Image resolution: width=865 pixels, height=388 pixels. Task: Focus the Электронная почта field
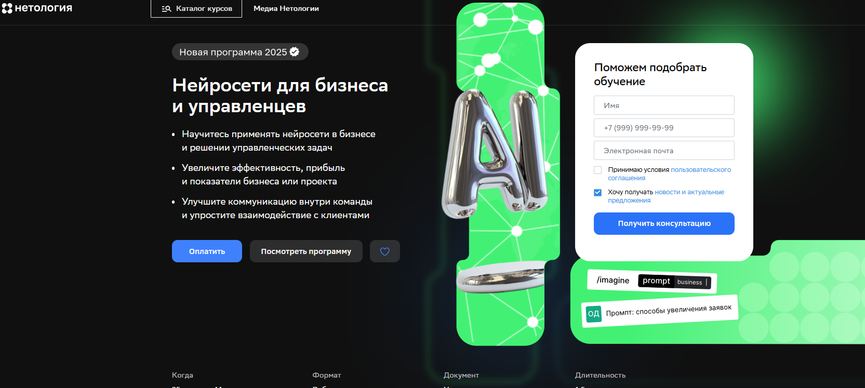pos(664,151)
